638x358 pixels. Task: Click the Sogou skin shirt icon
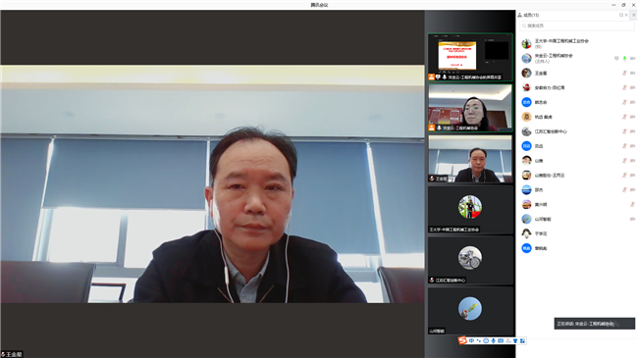pos(515,341)
